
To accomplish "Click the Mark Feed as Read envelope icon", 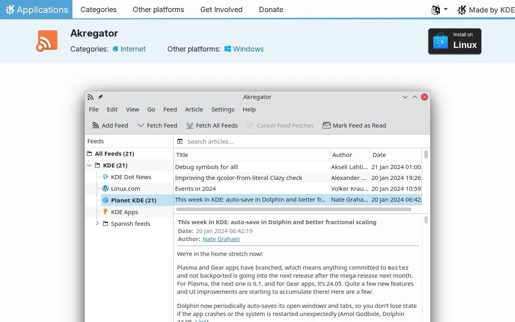I will pos(327,126).
